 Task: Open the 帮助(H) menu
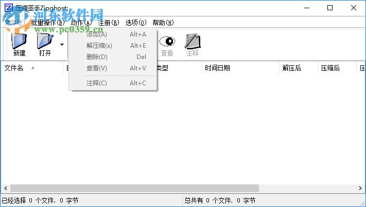tap(163, 23)
